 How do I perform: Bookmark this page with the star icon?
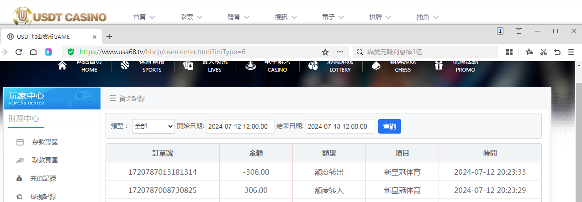[x=325, y=52]
